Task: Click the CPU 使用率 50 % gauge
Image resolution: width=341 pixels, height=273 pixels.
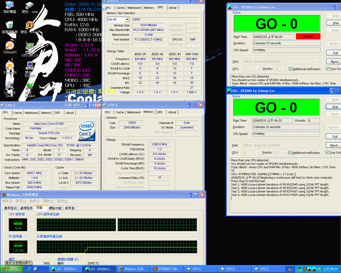Action: [18, 225]
